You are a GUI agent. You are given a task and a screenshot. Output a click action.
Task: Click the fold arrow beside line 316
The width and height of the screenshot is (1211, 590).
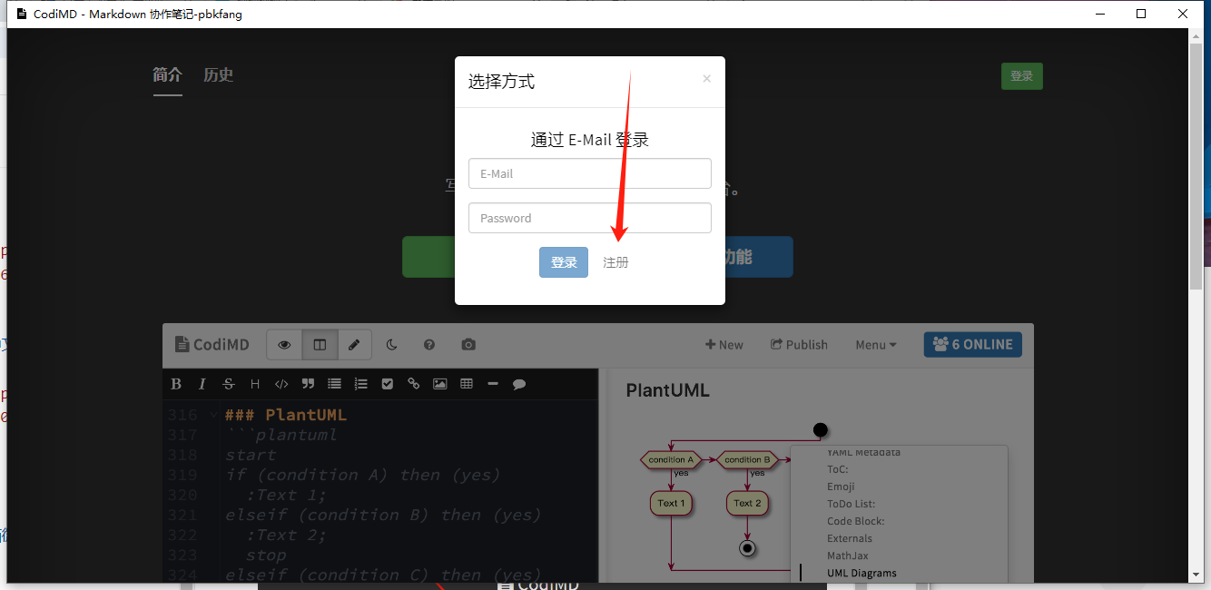pyautogui.click(x=213, y=415)
